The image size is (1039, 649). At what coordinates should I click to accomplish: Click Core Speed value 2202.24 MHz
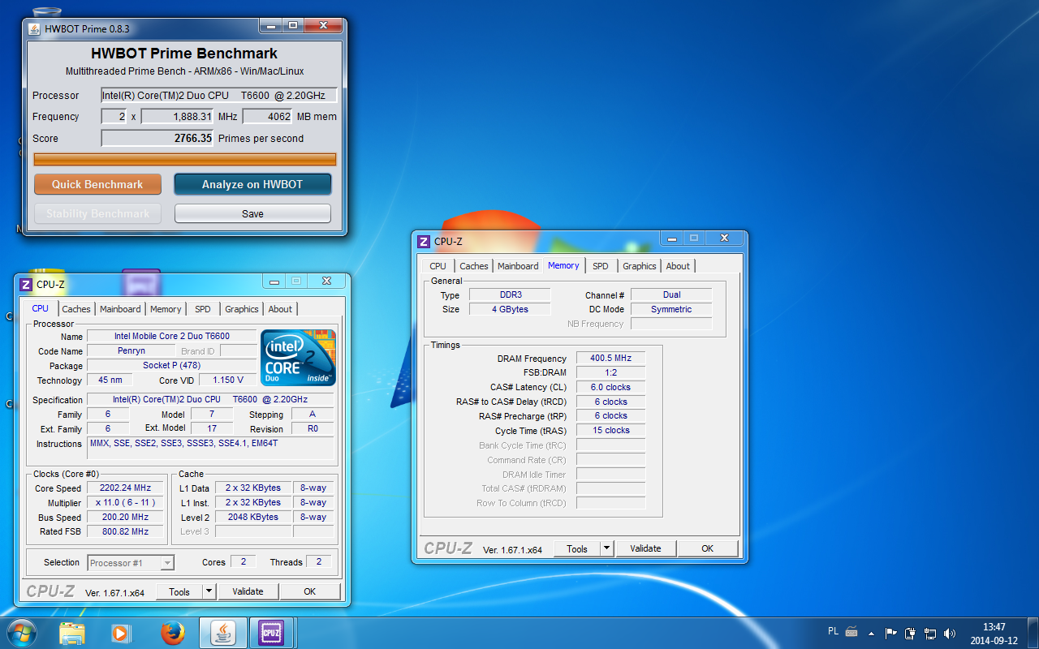click(127, 488)
